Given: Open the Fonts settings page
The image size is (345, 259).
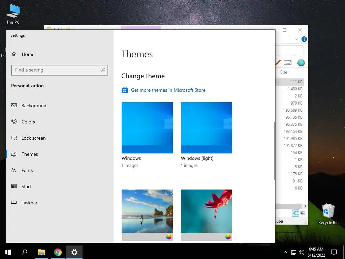Looking at the screenshot, I should pyautogui.click(x=22, y=170).
